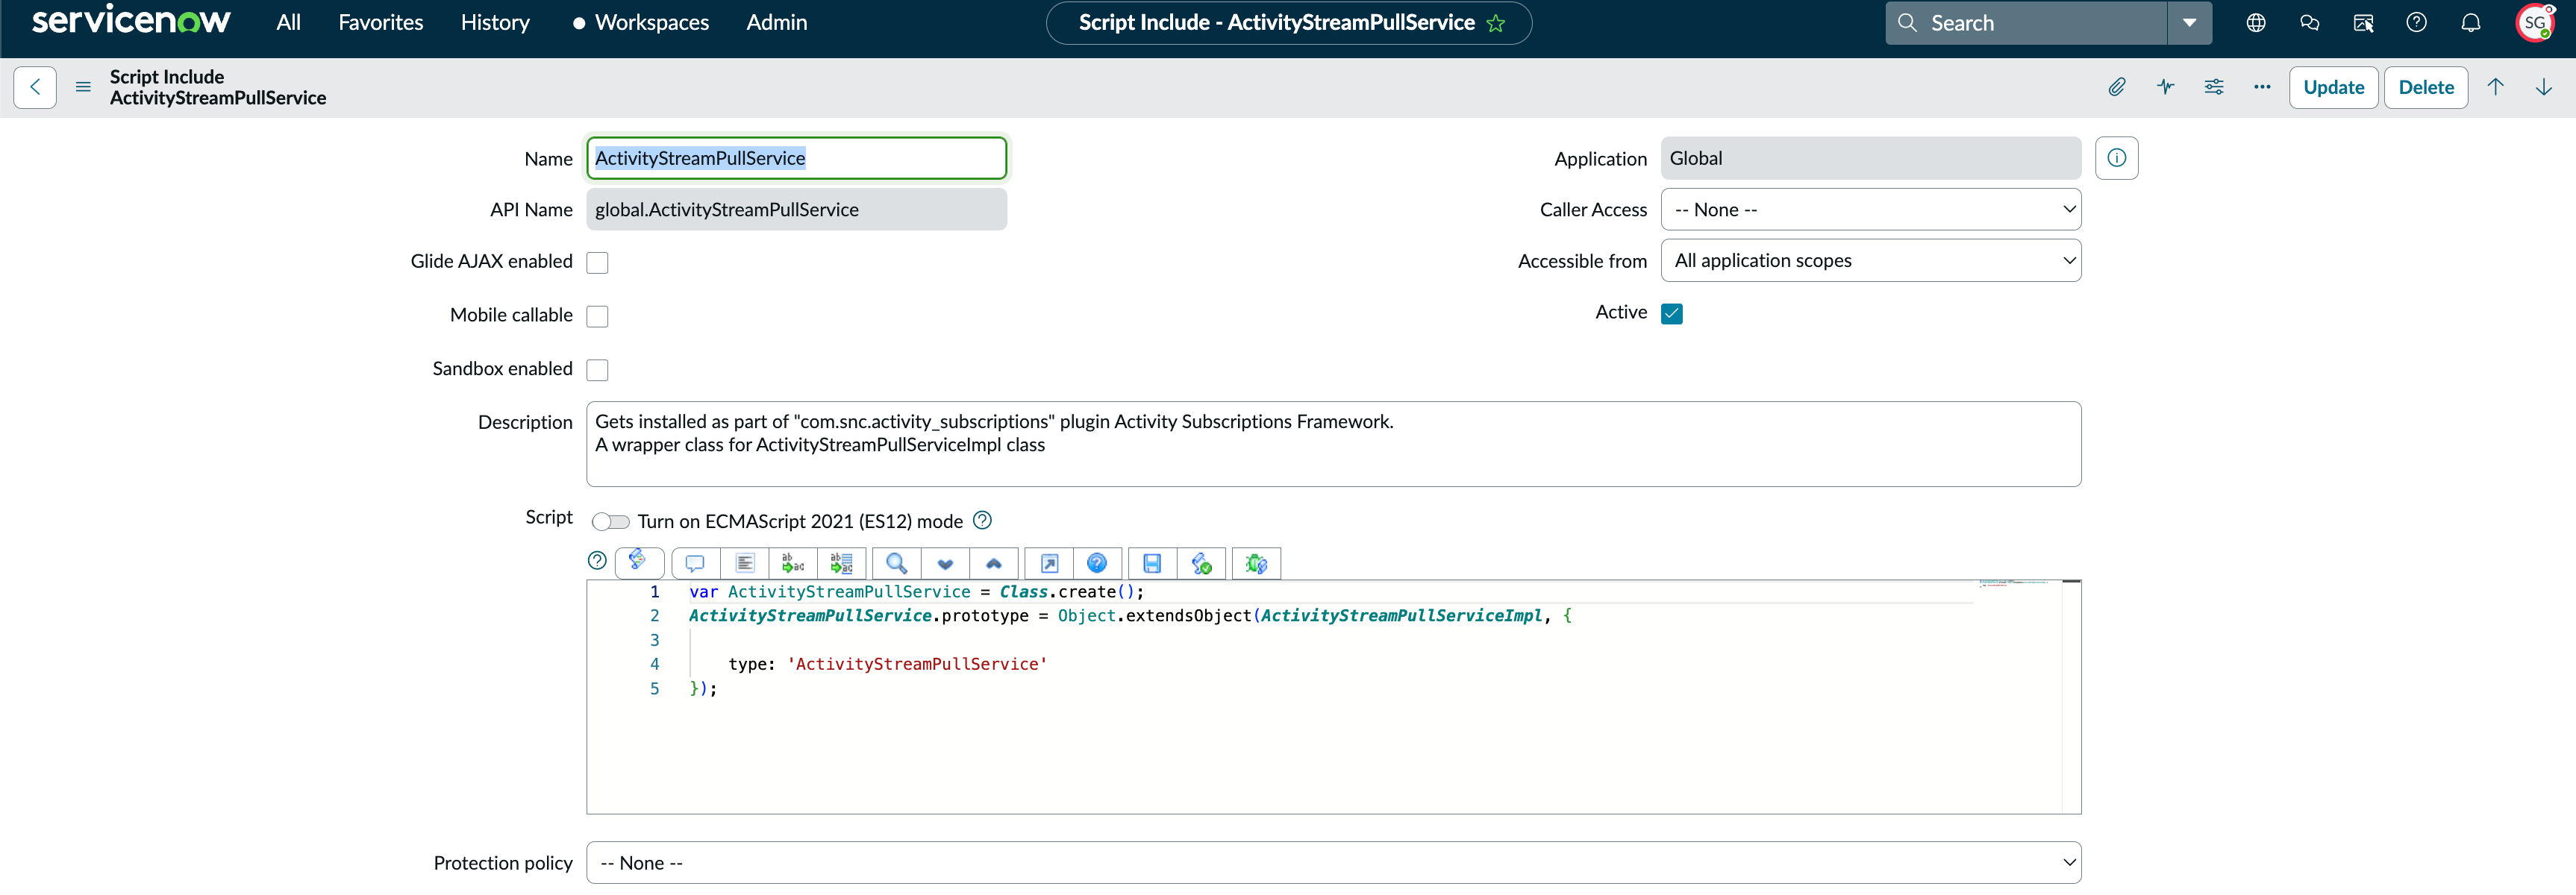Uncheck the Active checkbox
This screenshot has height=895, width=2576.
(1672, 313)
